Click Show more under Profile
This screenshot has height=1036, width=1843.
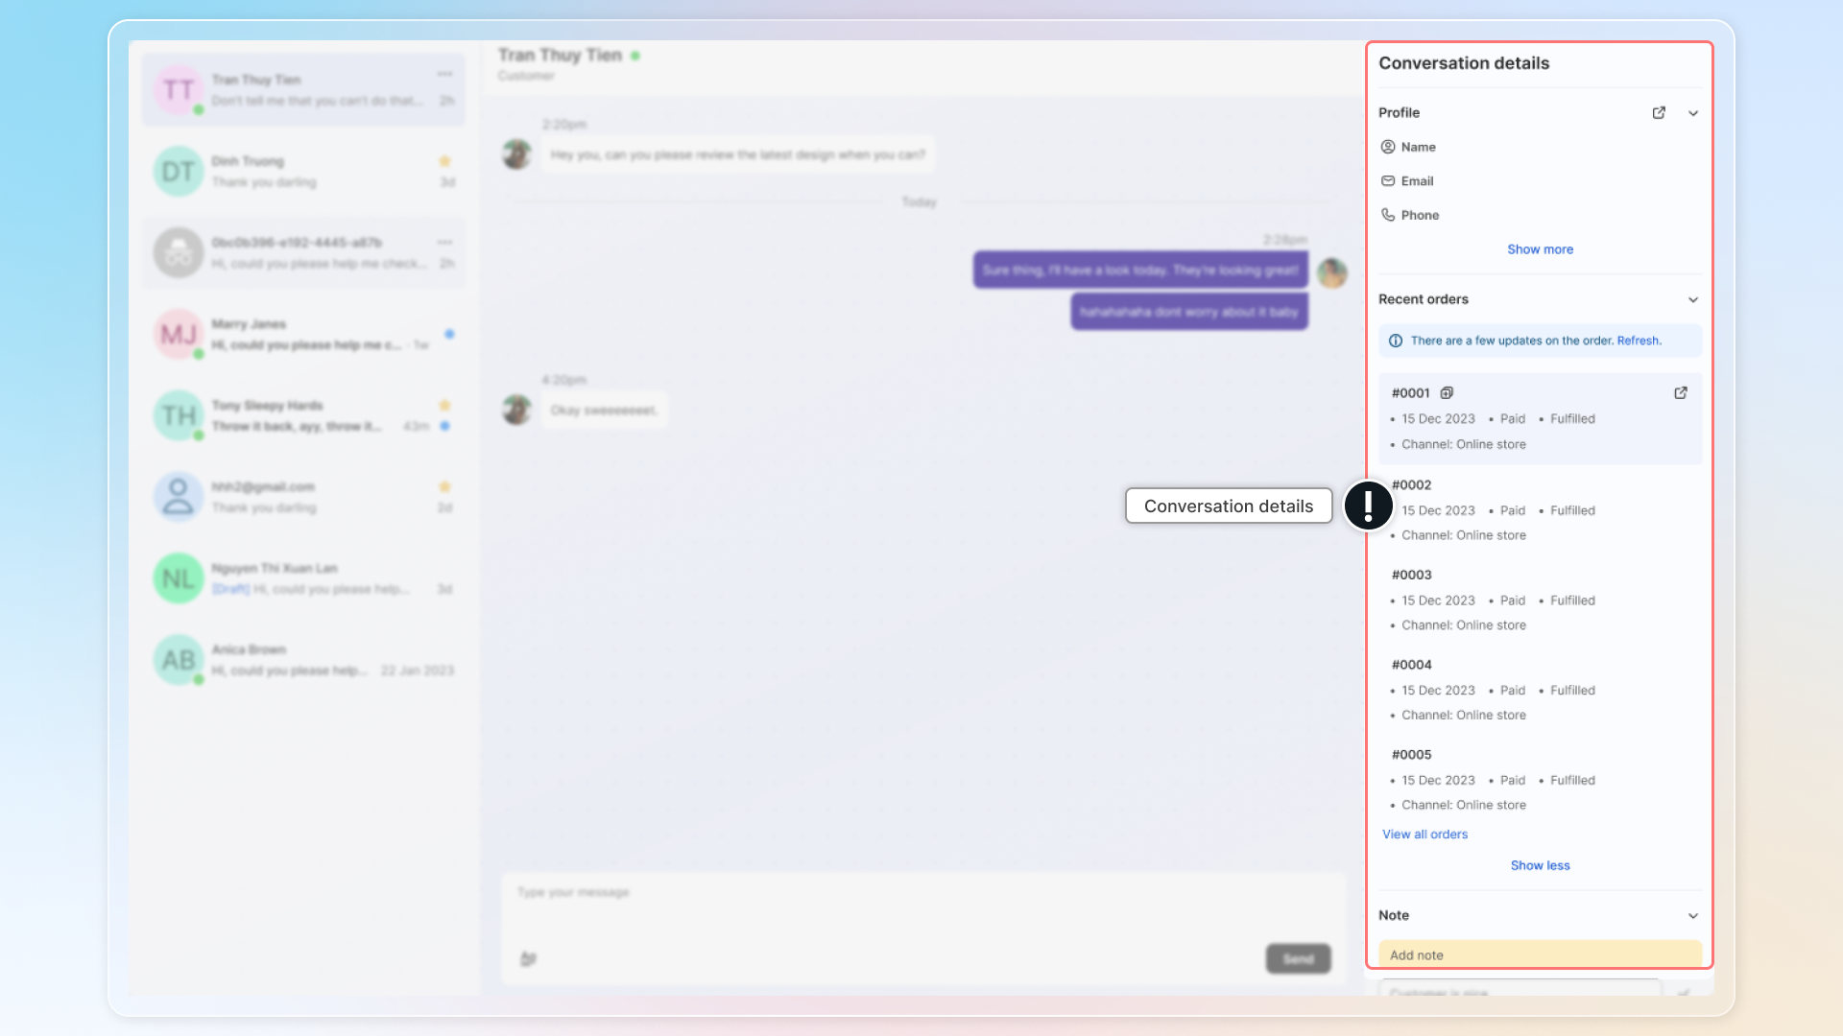[x=1540, y=249]
